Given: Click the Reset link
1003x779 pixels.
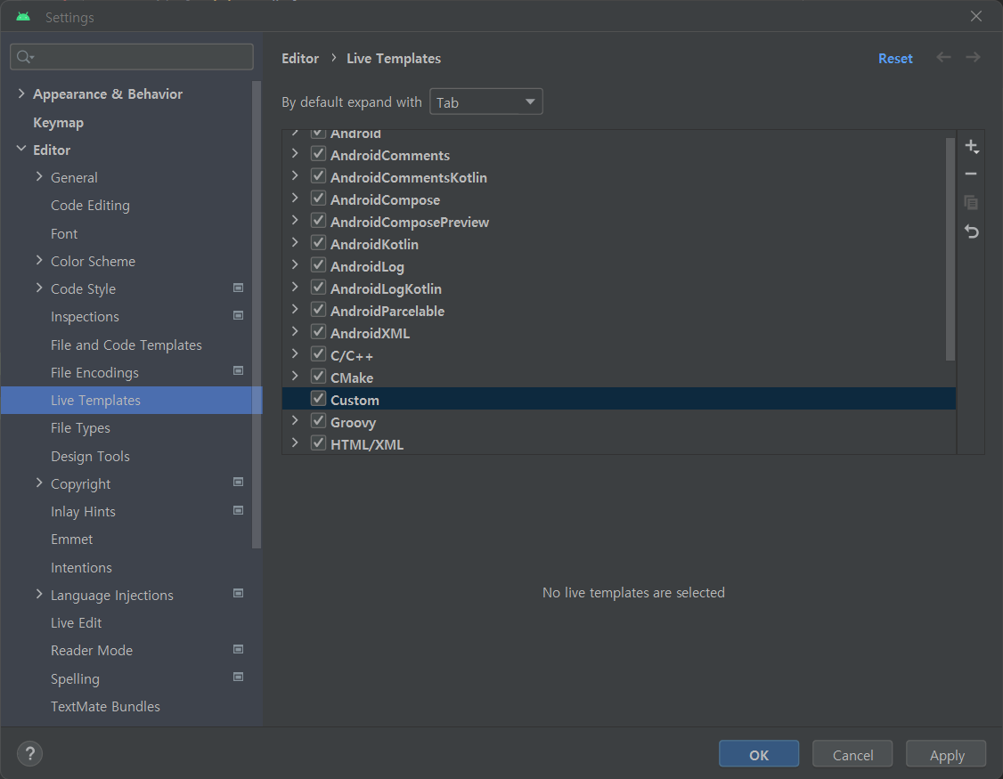Looking at the screenshot, I should click(895, 58).
